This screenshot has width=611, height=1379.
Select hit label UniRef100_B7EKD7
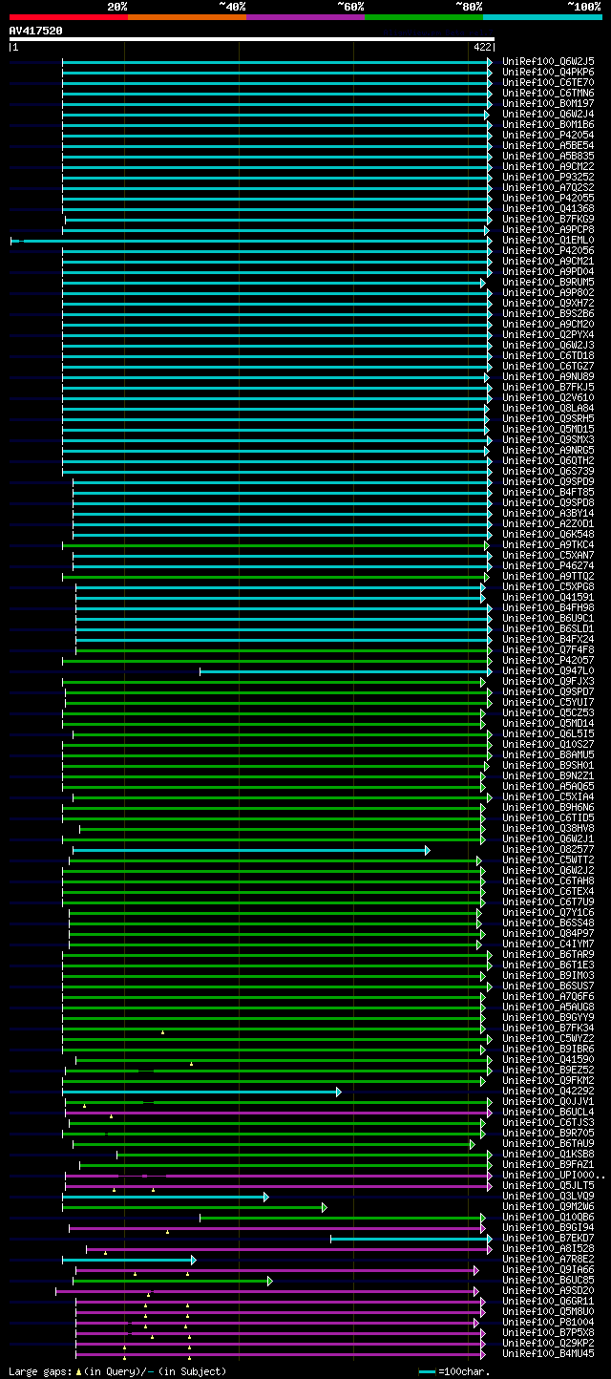548,1238
